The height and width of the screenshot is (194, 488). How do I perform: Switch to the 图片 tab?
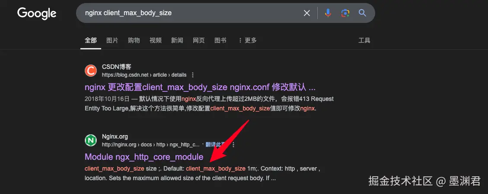112,40
